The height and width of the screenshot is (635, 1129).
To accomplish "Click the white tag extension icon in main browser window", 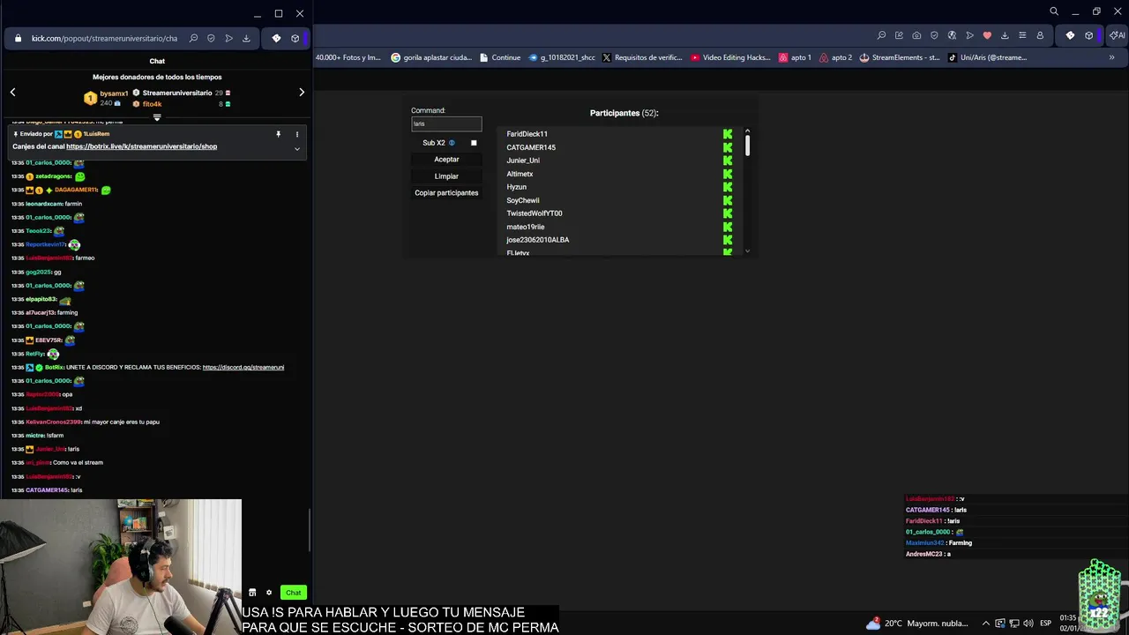I will click(x=1070, y=35).
